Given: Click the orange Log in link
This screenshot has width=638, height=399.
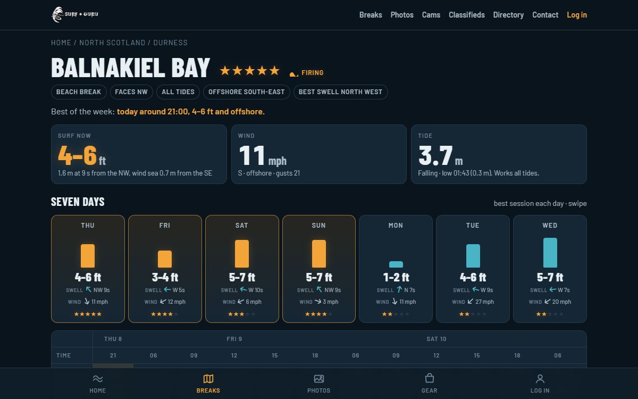Looking at the screenshot, I should coord(577,15).
